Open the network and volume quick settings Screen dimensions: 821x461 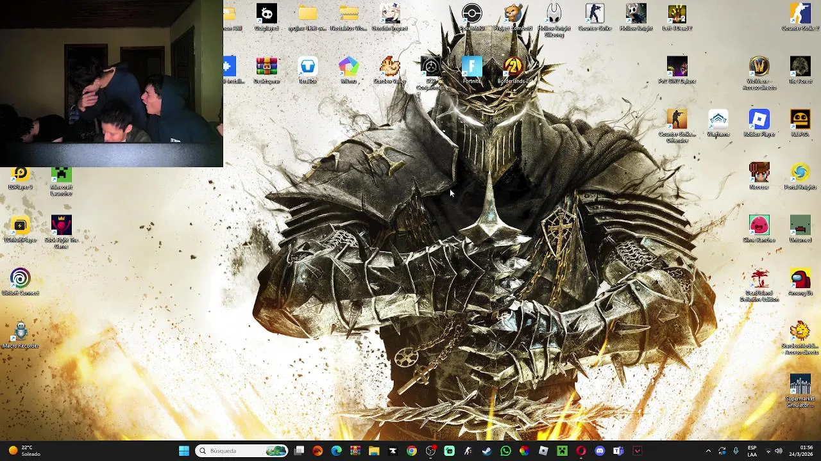pos(774,451)
